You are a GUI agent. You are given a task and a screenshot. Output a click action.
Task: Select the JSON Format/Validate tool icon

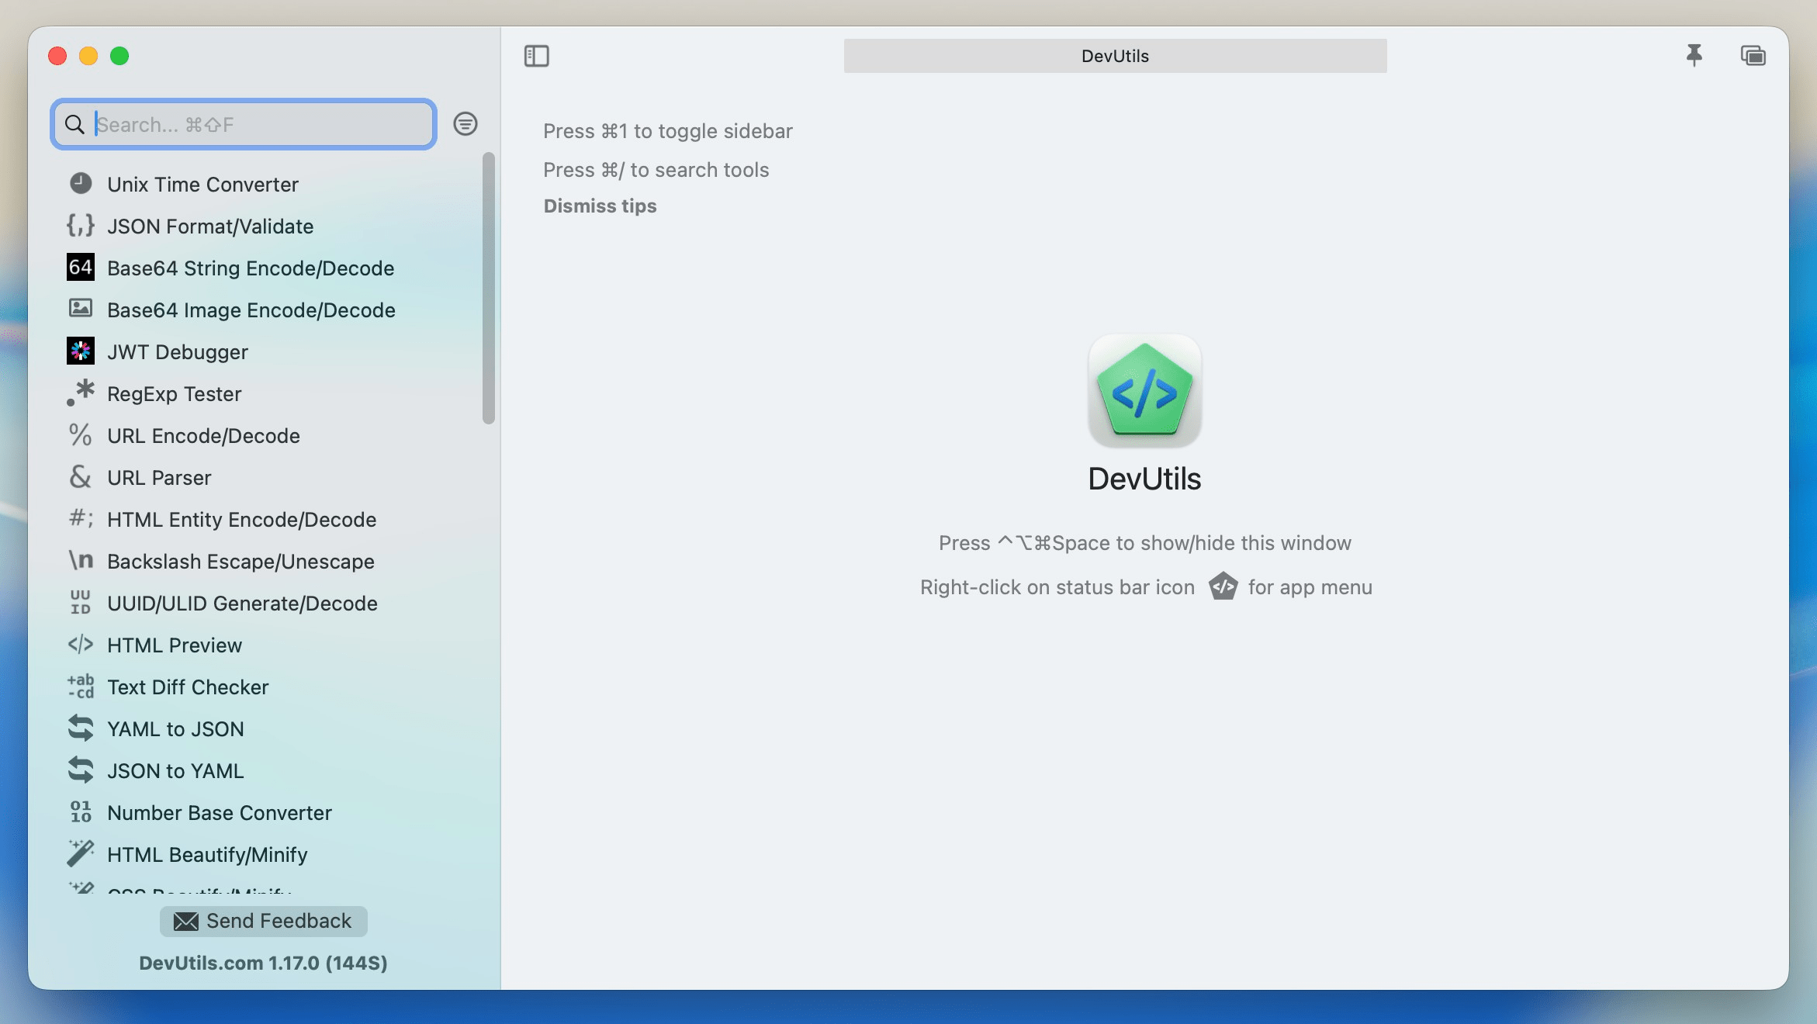[80, 225]
